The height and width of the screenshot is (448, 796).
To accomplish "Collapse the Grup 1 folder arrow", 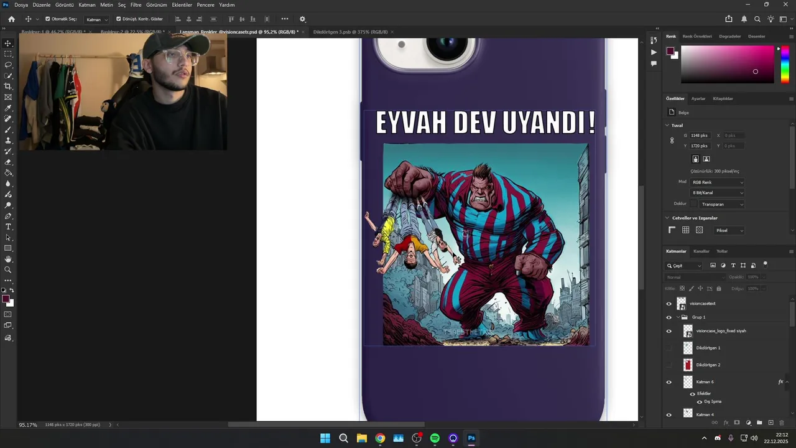I will pos(678,317).
